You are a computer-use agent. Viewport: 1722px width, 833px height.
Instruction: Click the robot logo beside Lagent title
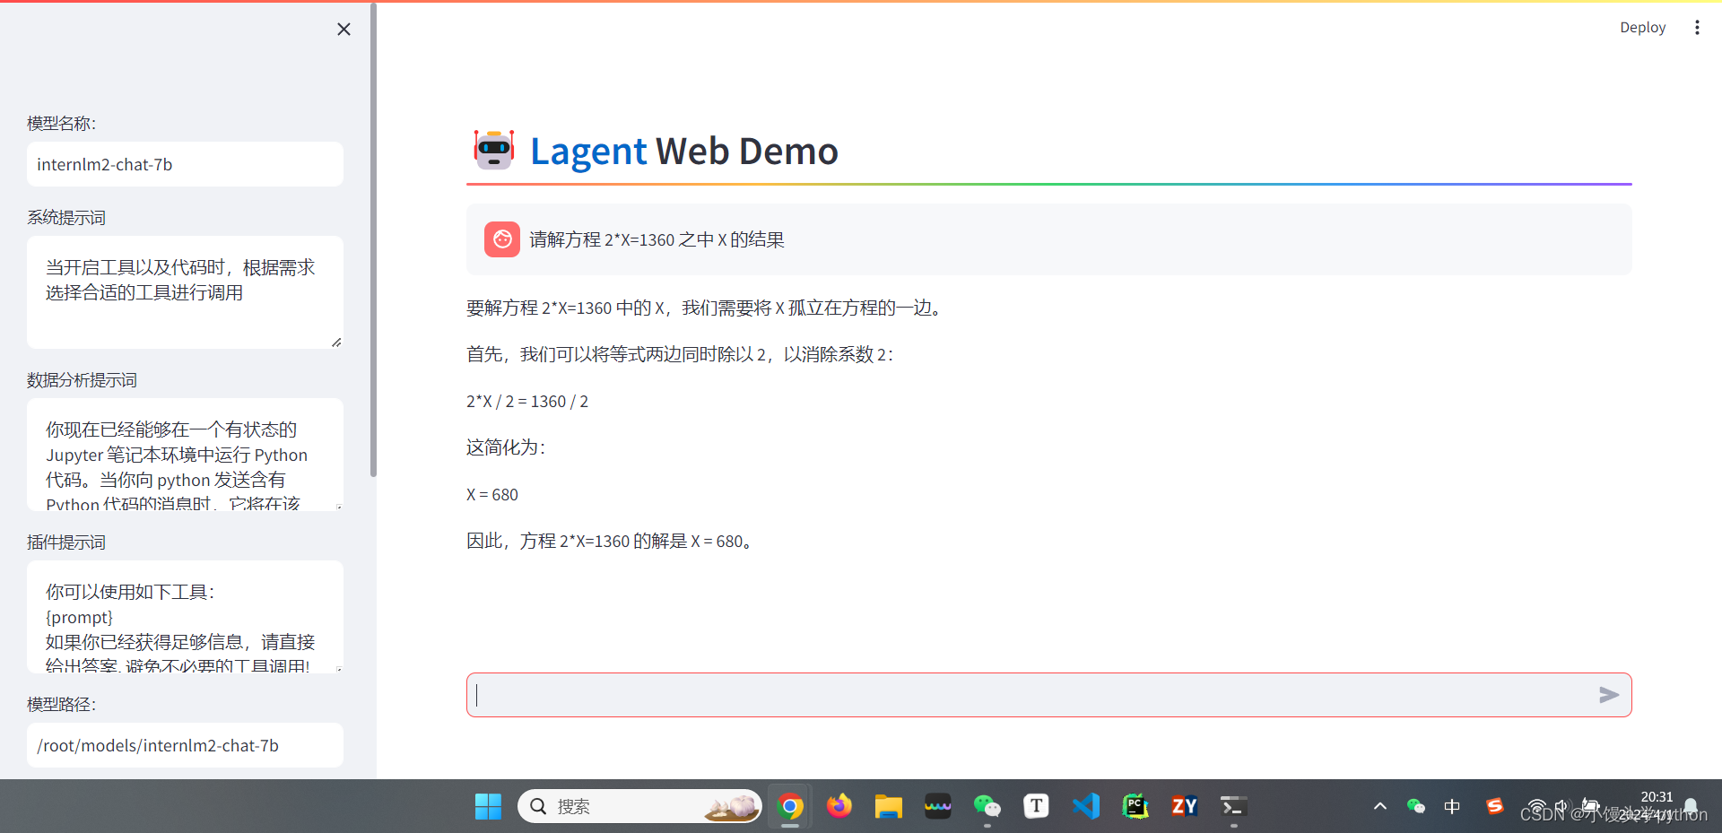tap(494, 150)
